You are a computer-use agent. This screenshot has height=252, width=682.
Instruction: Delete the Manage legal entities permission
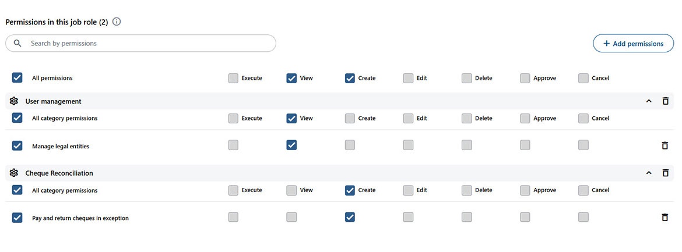[665, 145]
